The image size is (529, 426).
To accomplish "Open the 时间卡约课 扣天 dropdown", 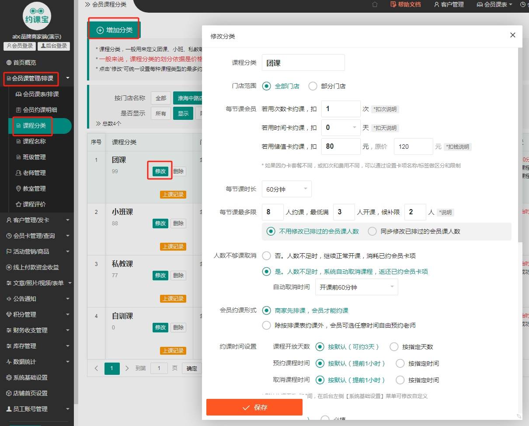I will (341, 128).
